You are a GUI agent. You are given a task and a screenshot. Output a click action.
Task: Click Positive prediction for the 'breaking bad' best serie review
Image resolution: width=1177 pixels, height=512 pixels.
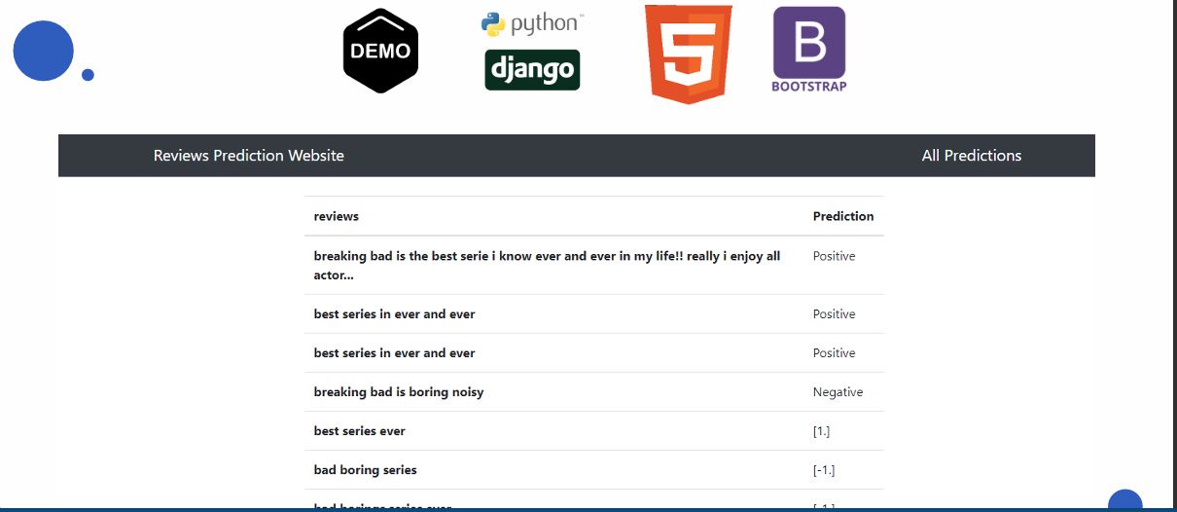pyautogui.click(x=834, y=256)
